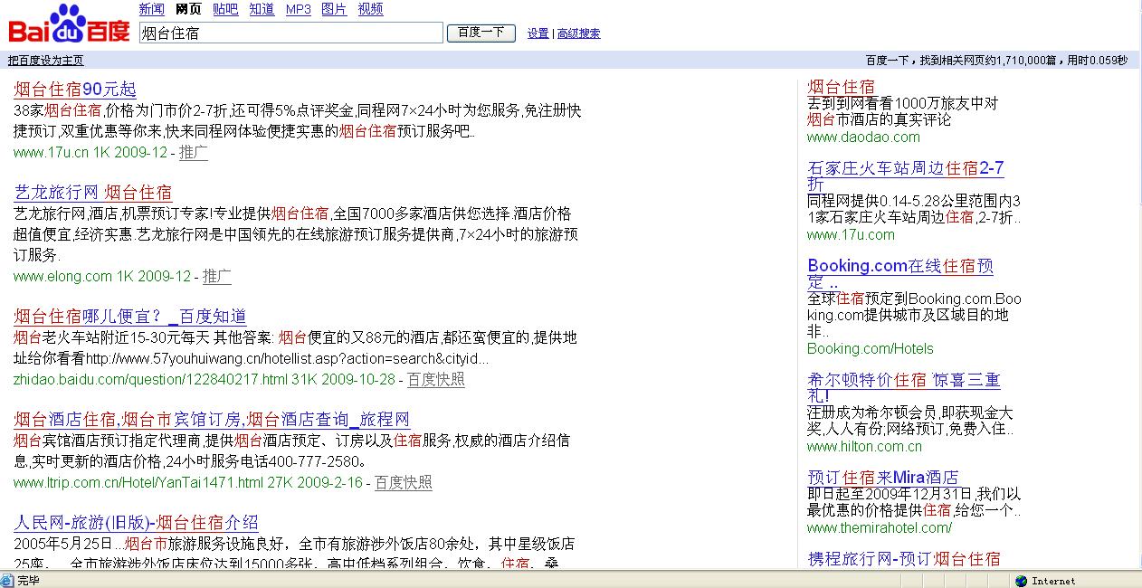The image size is (1142, 588).
Task: Switch to the MP3 search tab
Action: pos(298,9)
